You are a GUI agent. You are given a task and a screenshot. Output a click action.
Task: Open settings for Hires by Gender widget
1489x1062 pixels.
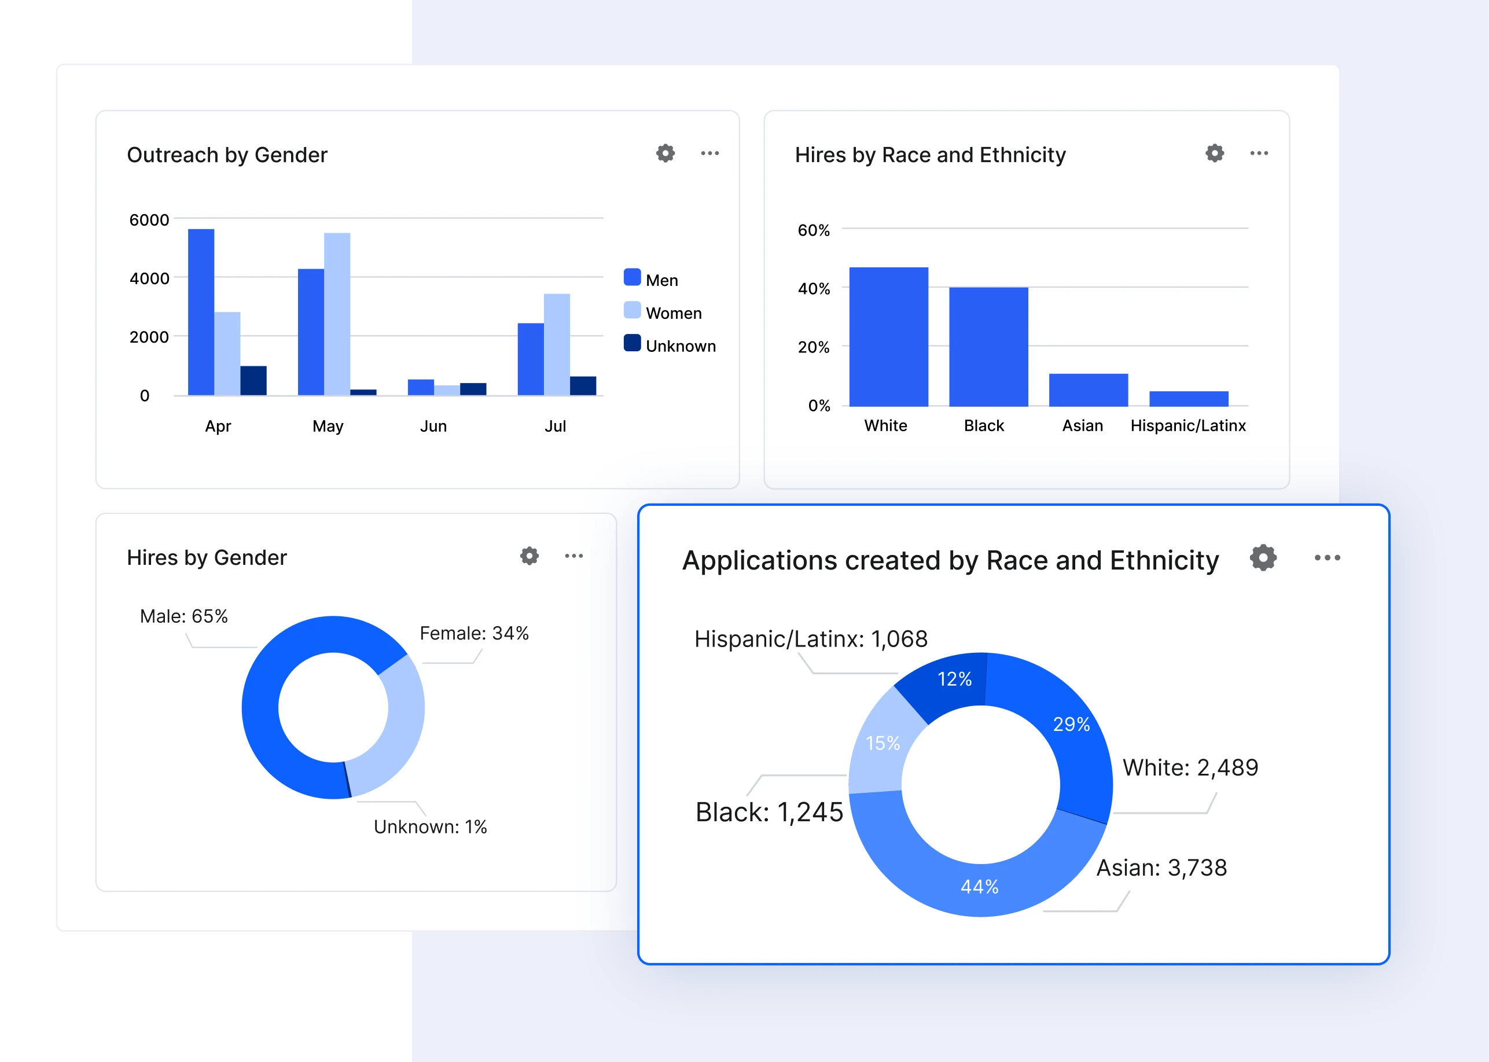click(528, 556)
